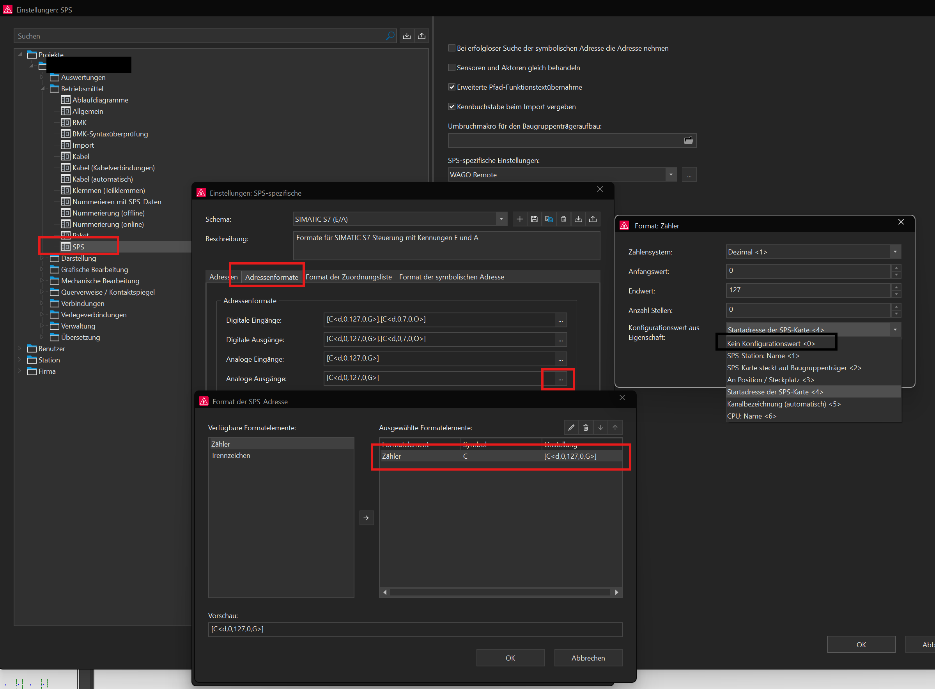Viewport: 935px width, 689px height.
Task: Expand the Benutzer tree node
Action: click(19, 348)
